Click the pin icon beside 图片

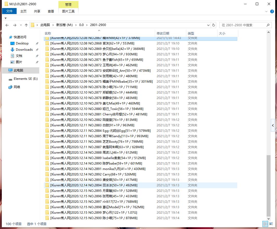point(37,62)
